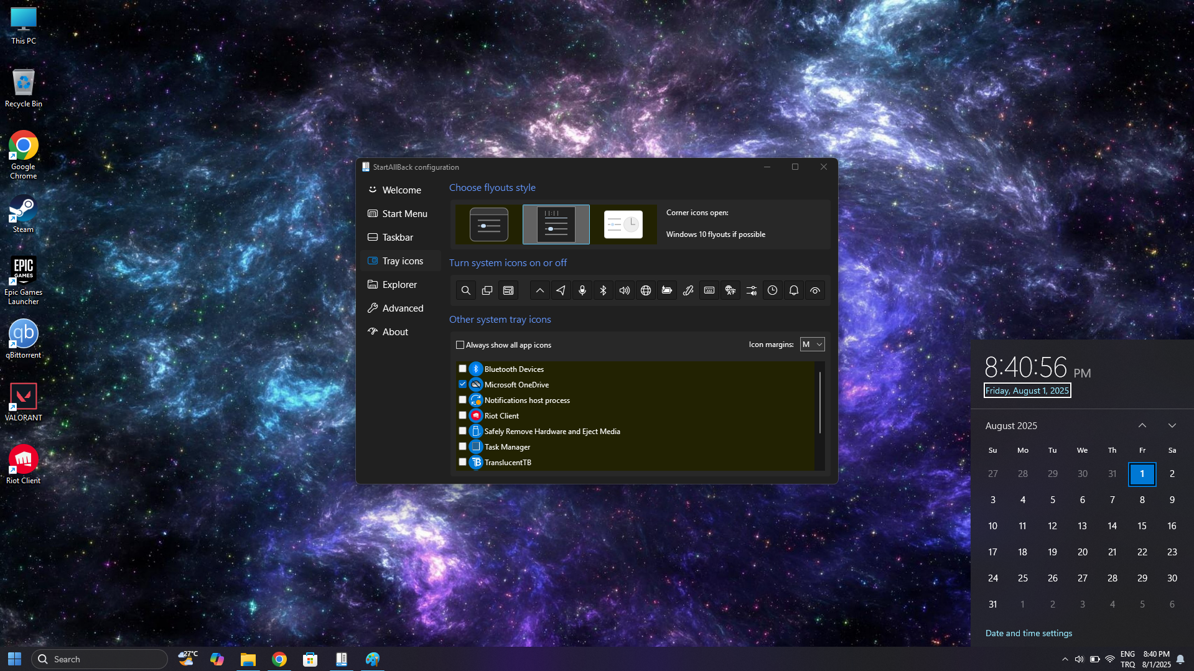
Task: Check Safely Remove Hardware and Eject Media
Action: click(462, 431)
